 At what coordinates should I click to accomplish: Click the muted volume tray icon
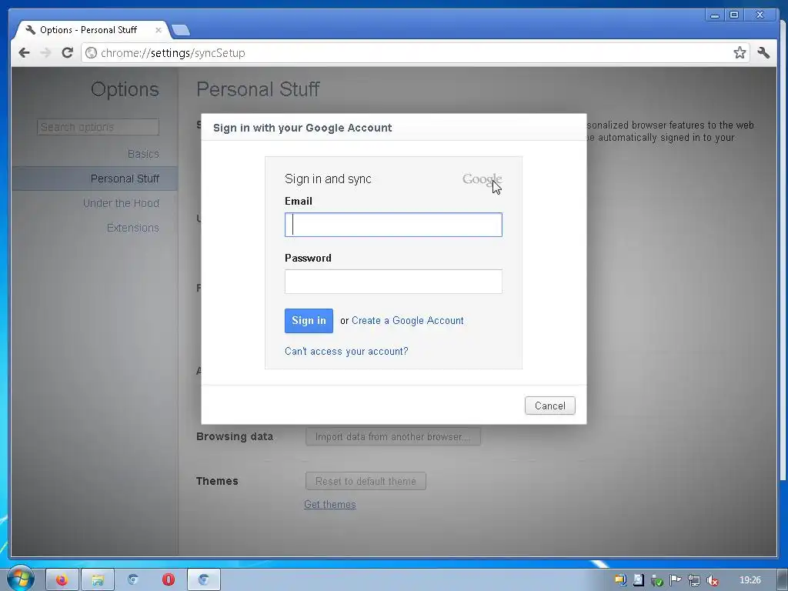[x=712, y=580]
